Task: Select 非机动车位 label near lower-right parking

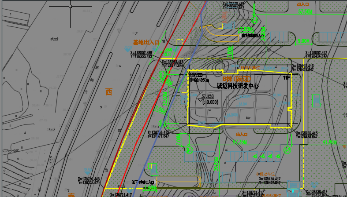Action: 265,174
